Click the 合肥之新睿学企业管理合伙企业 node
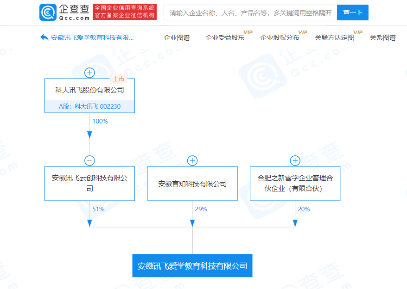The height and width of the screenshot is (289, 407). (x=295, y=183)
